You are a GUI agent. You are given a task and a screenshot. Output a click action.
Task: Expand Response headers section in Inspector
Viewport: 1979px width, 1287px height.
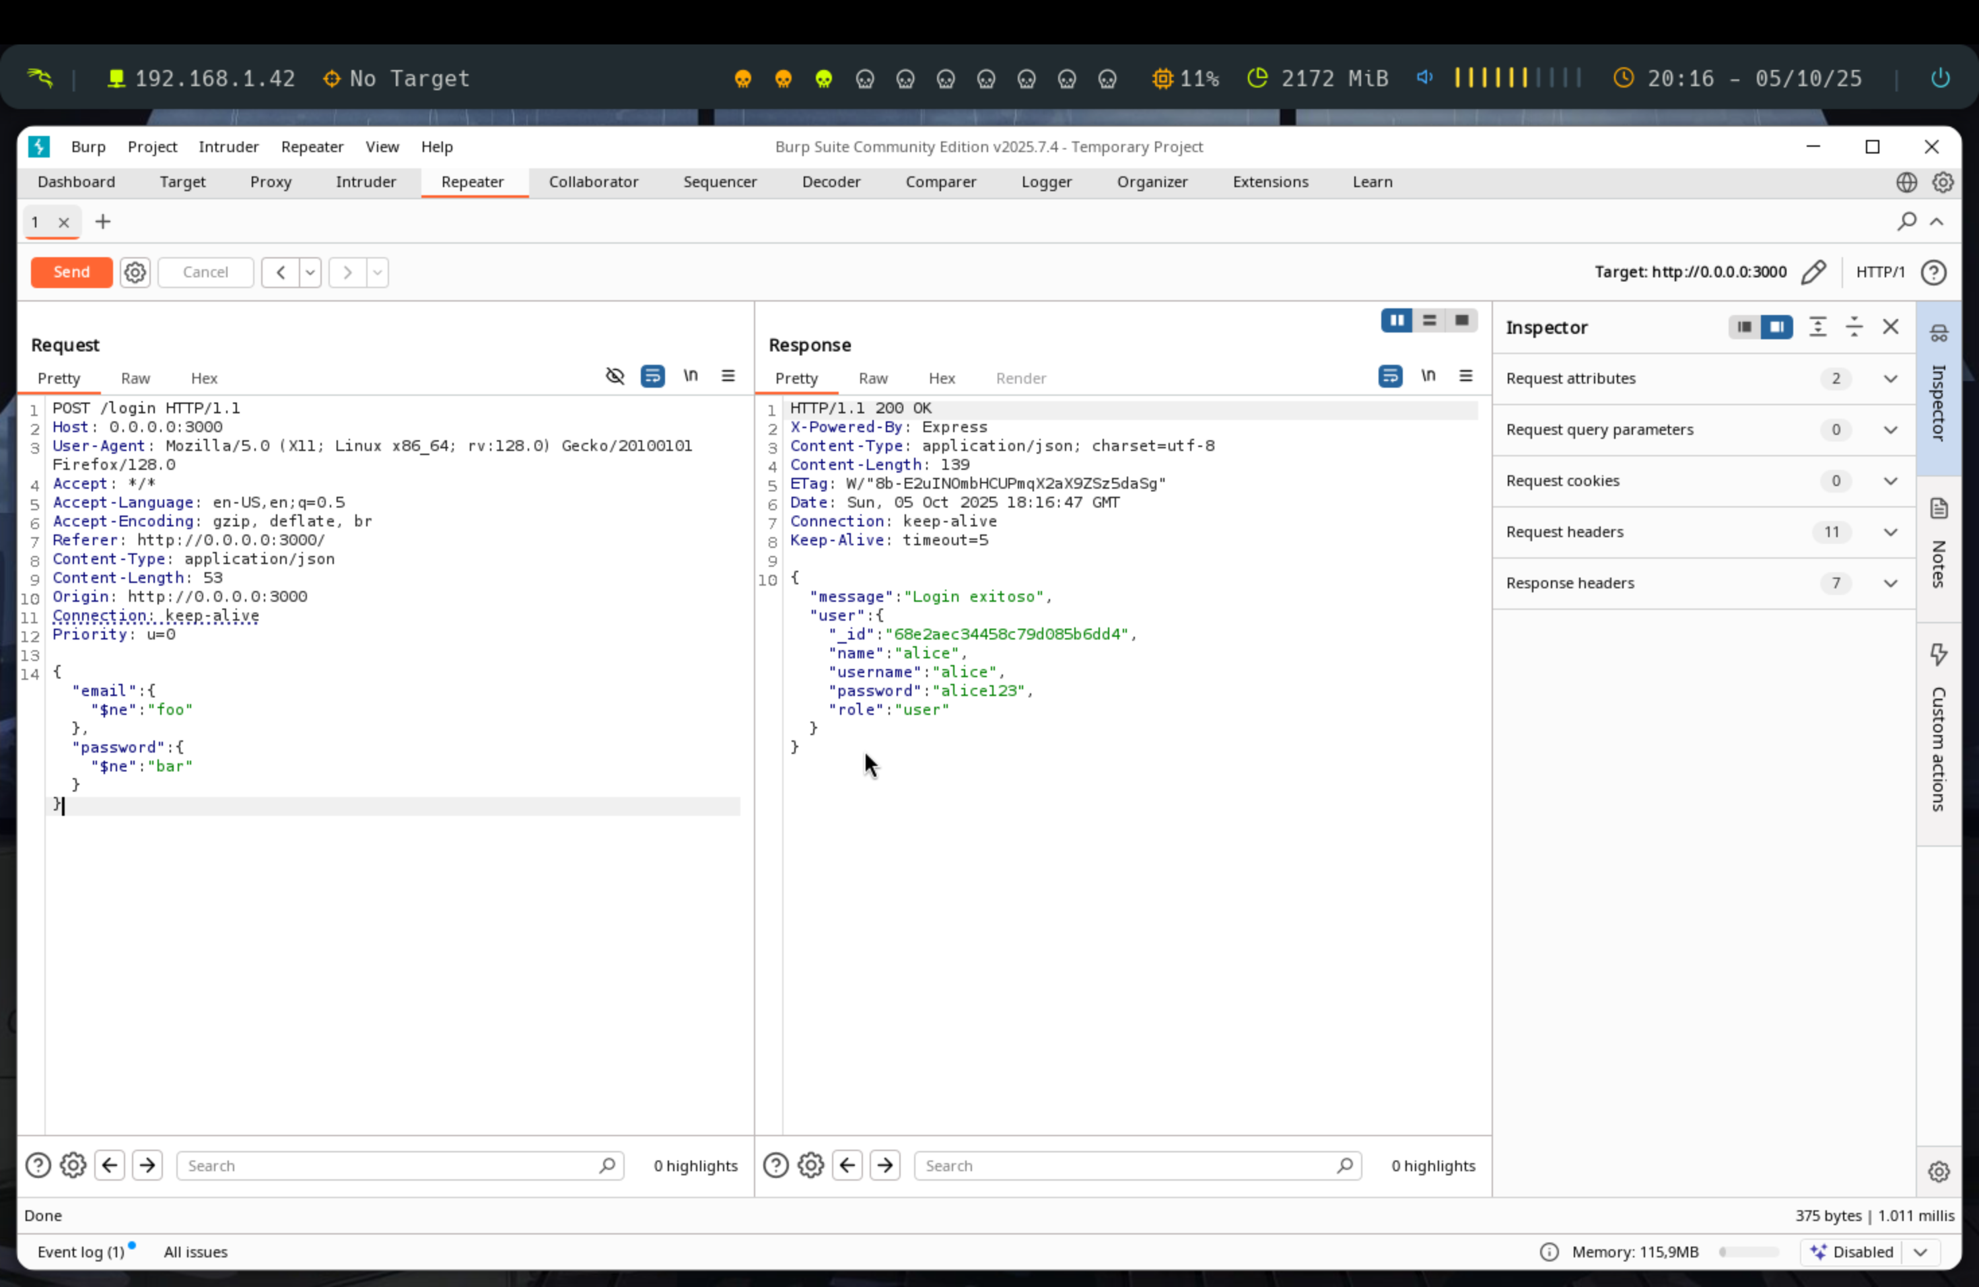[x=1889, y=583]
